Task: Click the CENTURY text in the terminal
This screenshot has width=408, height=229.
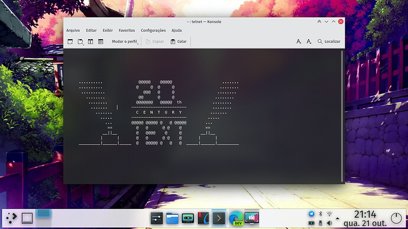Action: (159, 112)
